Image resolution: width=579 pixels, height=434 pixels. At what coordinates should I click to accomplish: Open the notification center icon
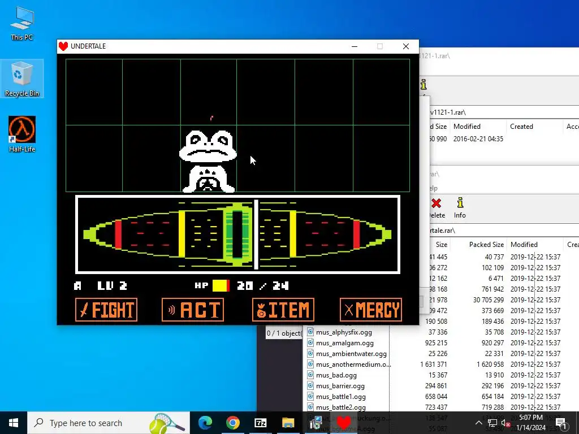561,423
